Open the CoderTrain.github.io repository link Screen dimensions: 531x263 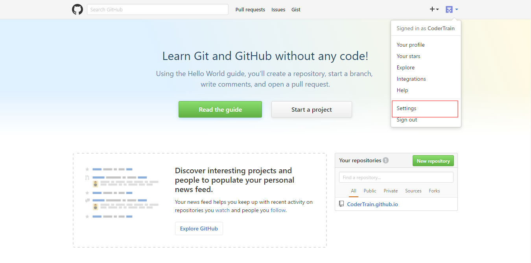click(x=372, y=204)
